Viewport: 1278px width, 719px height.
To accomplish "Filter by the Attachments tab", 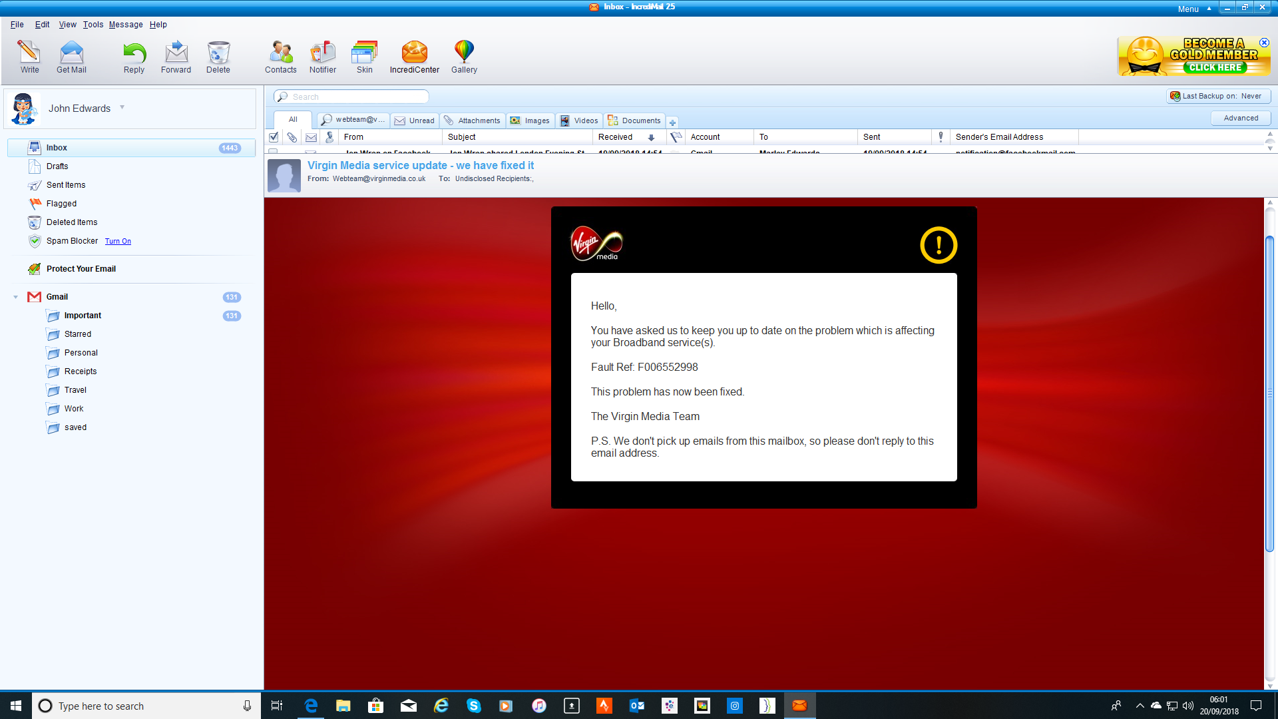I will click(472, 120).
